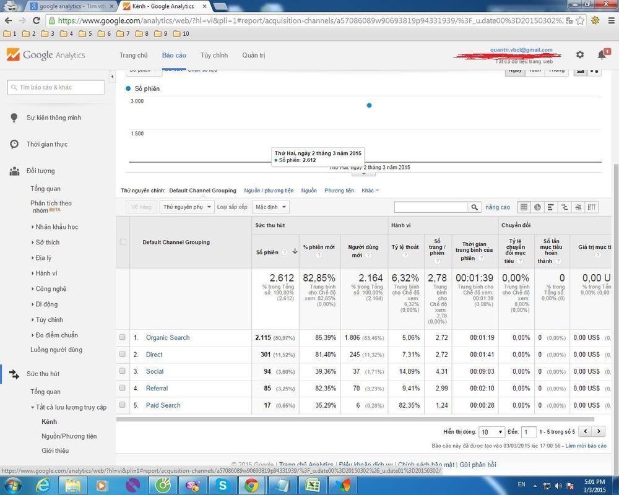Expand Địa lý in sidebar
This screenshot has height=495, width=619.
click(41, 258)
